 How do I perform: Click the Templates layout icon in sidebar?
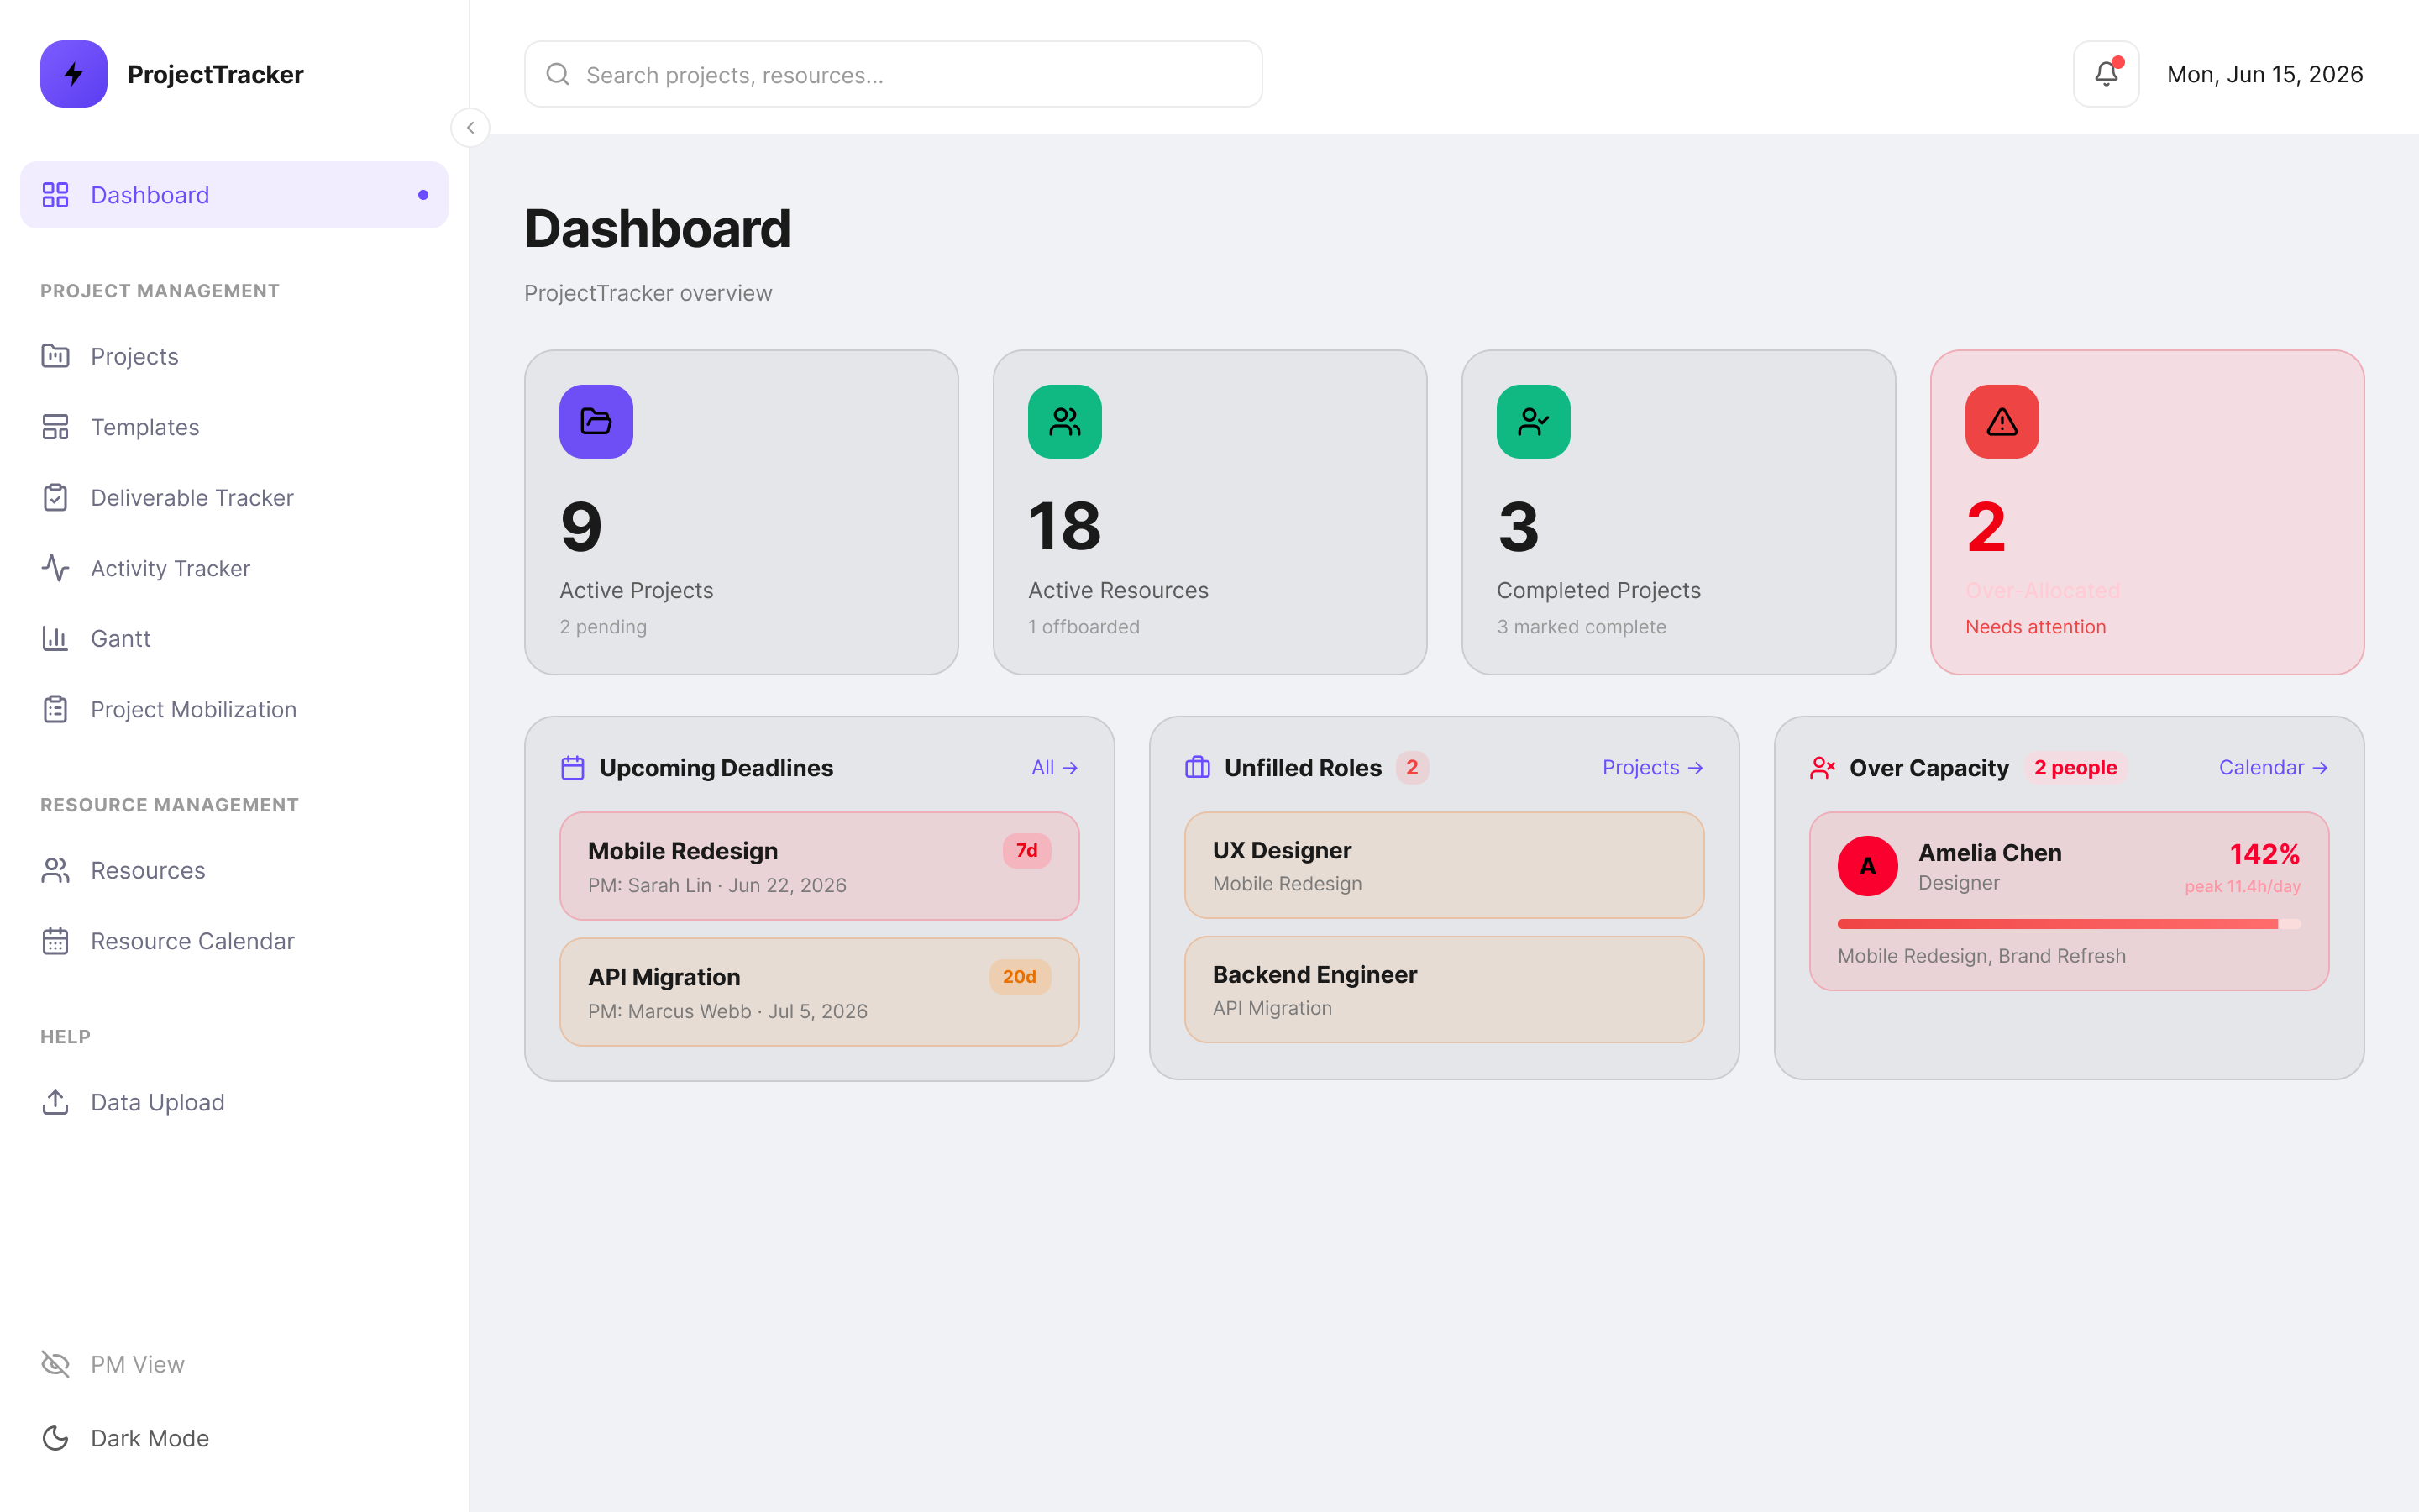tap(55, 427)
